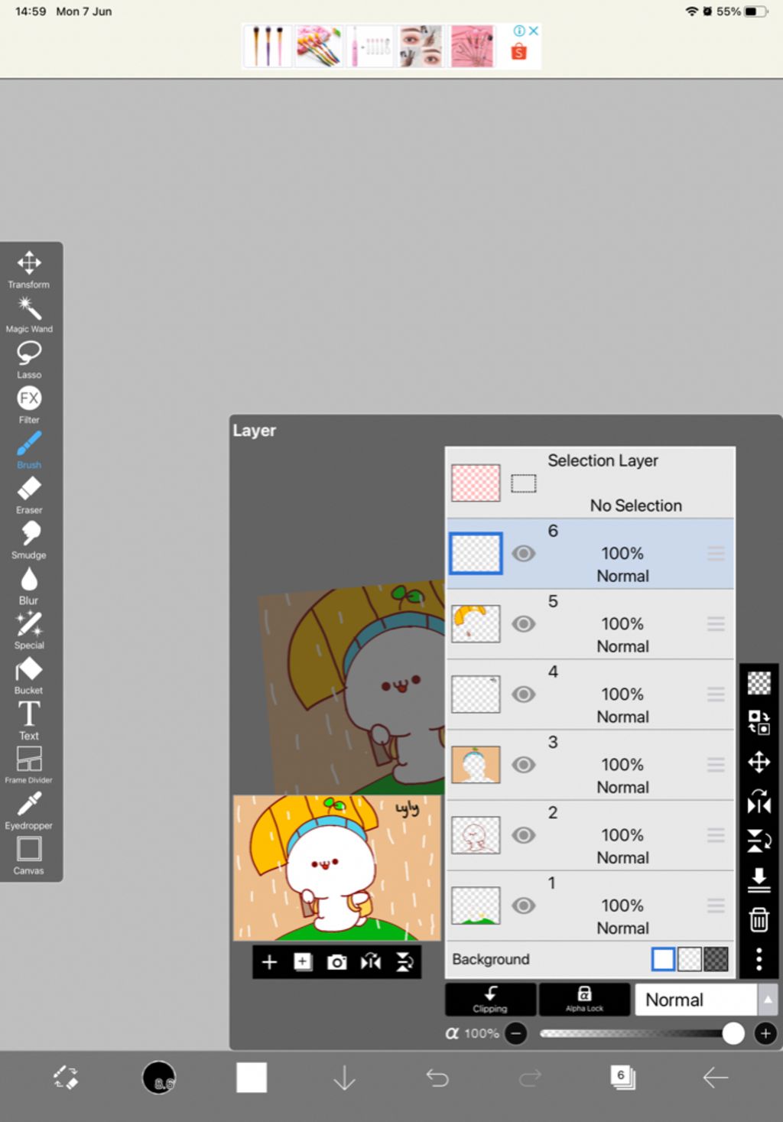This screenshot has height=1122, width=783.
Task: Toggle brush/eraser switch icon bottom bar
Action: point(66,1078)
